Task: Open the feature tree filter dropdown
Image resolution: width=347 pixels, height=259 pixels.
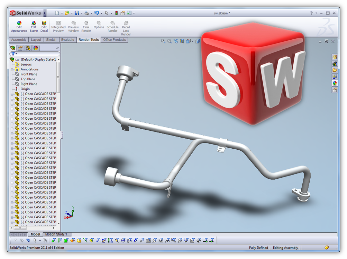Action: pos(14,54)
